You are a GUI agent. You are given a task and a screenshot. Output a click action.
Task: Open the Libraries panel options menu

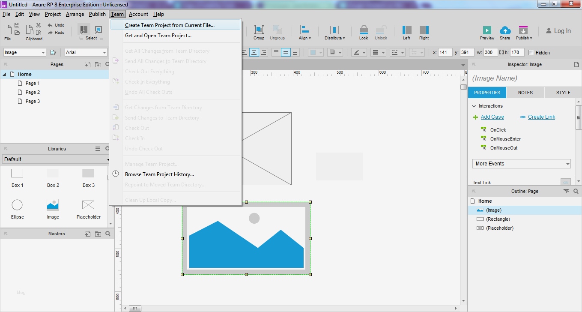click(x=98, y=149)
